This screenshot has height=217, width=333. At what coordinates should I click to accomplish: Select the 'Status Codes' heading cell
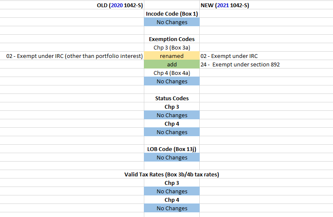pyautogui.click(x=172, y=98)
